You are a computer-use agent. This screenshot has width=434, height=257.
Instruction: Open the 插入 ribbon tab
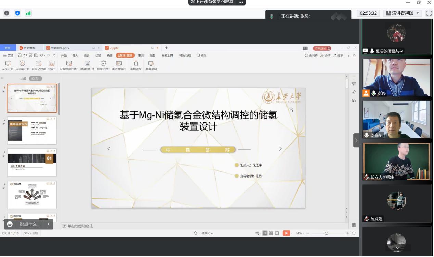click(75, 56)
